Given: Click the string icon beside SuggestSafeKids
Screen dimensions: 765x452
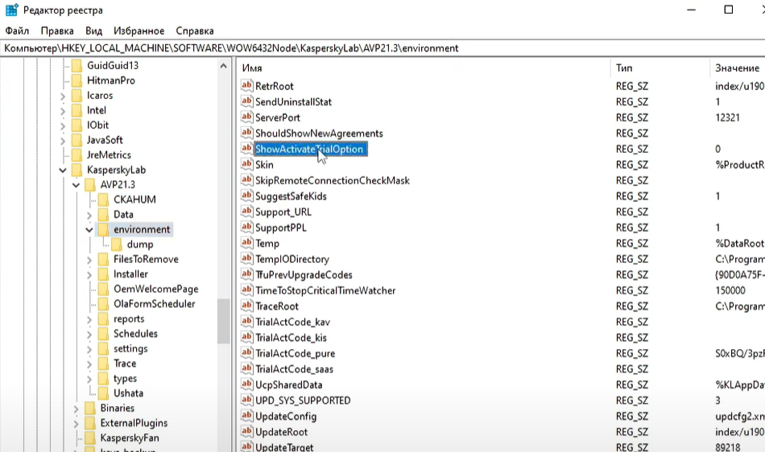Looking at the screenshot, I should pos(247,195).
